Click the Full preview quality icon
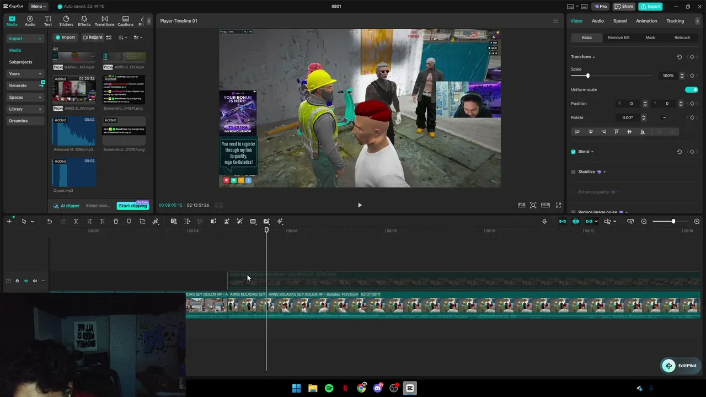706x397 pixels. [x=521, y=205]
